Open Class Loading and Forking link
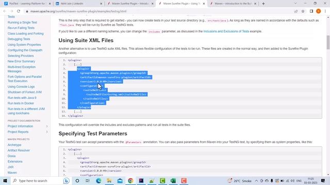The width and height of the screenshot is (330, 185). 25,33
